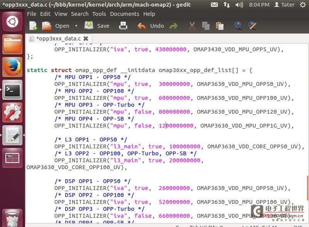
Task: Open Find using the magnifier icon
Action: (238, 26)
